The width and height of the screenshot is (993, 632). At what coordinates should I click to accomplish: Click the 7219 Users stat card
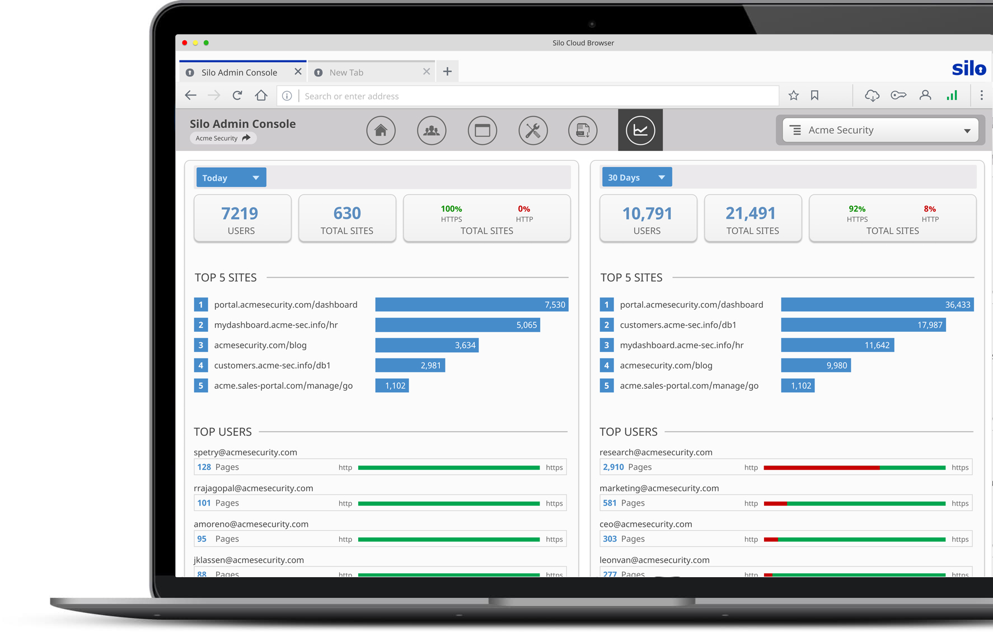pos(242,219)
